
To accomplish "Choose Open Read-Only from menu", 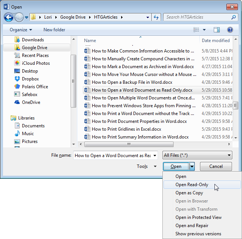I will [192, 185].
